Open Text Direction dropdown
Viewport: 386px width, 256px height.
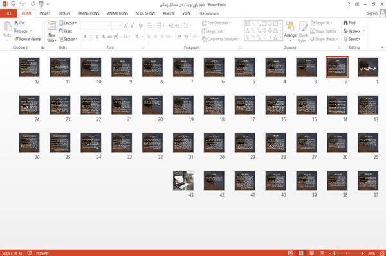coord(216,23)
